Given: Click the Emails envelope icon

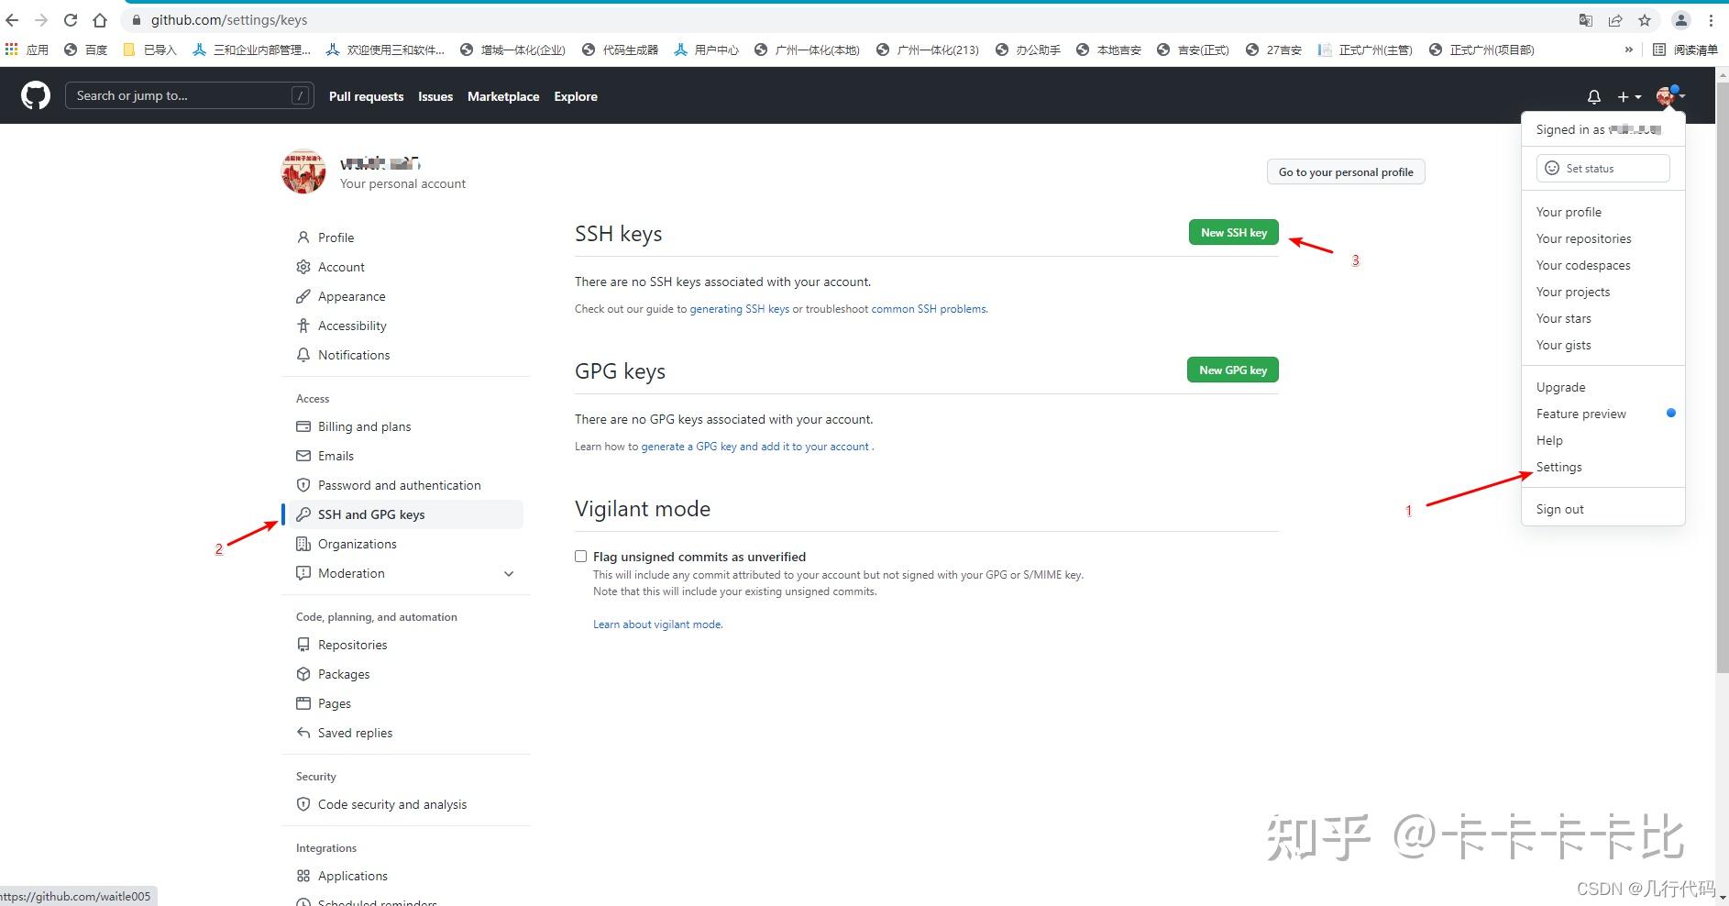Looking at the screenshot, I should pos(303,456).
